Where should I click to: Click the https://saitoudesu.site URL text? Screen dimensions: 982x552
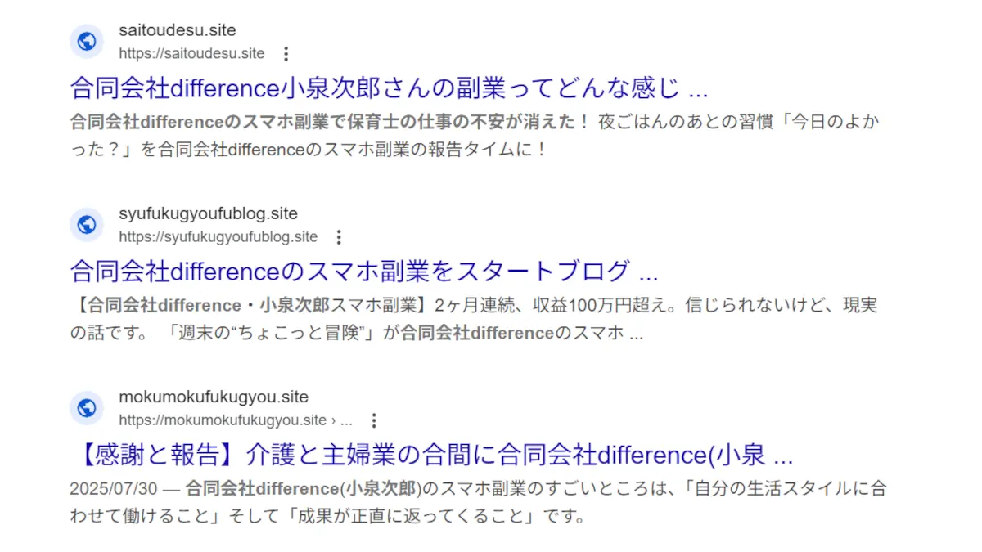click(x=191, y=54)
